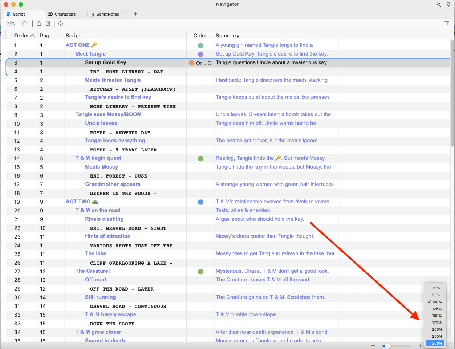Click the Summary column header

pyautogui.click(x=227, y=36)
